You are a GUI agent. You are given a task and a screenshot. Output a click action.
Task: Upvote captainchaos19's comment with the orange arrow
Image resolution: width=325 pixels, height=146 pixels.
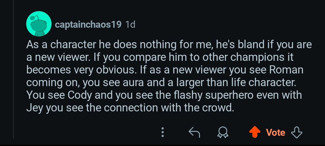point(255,132)
